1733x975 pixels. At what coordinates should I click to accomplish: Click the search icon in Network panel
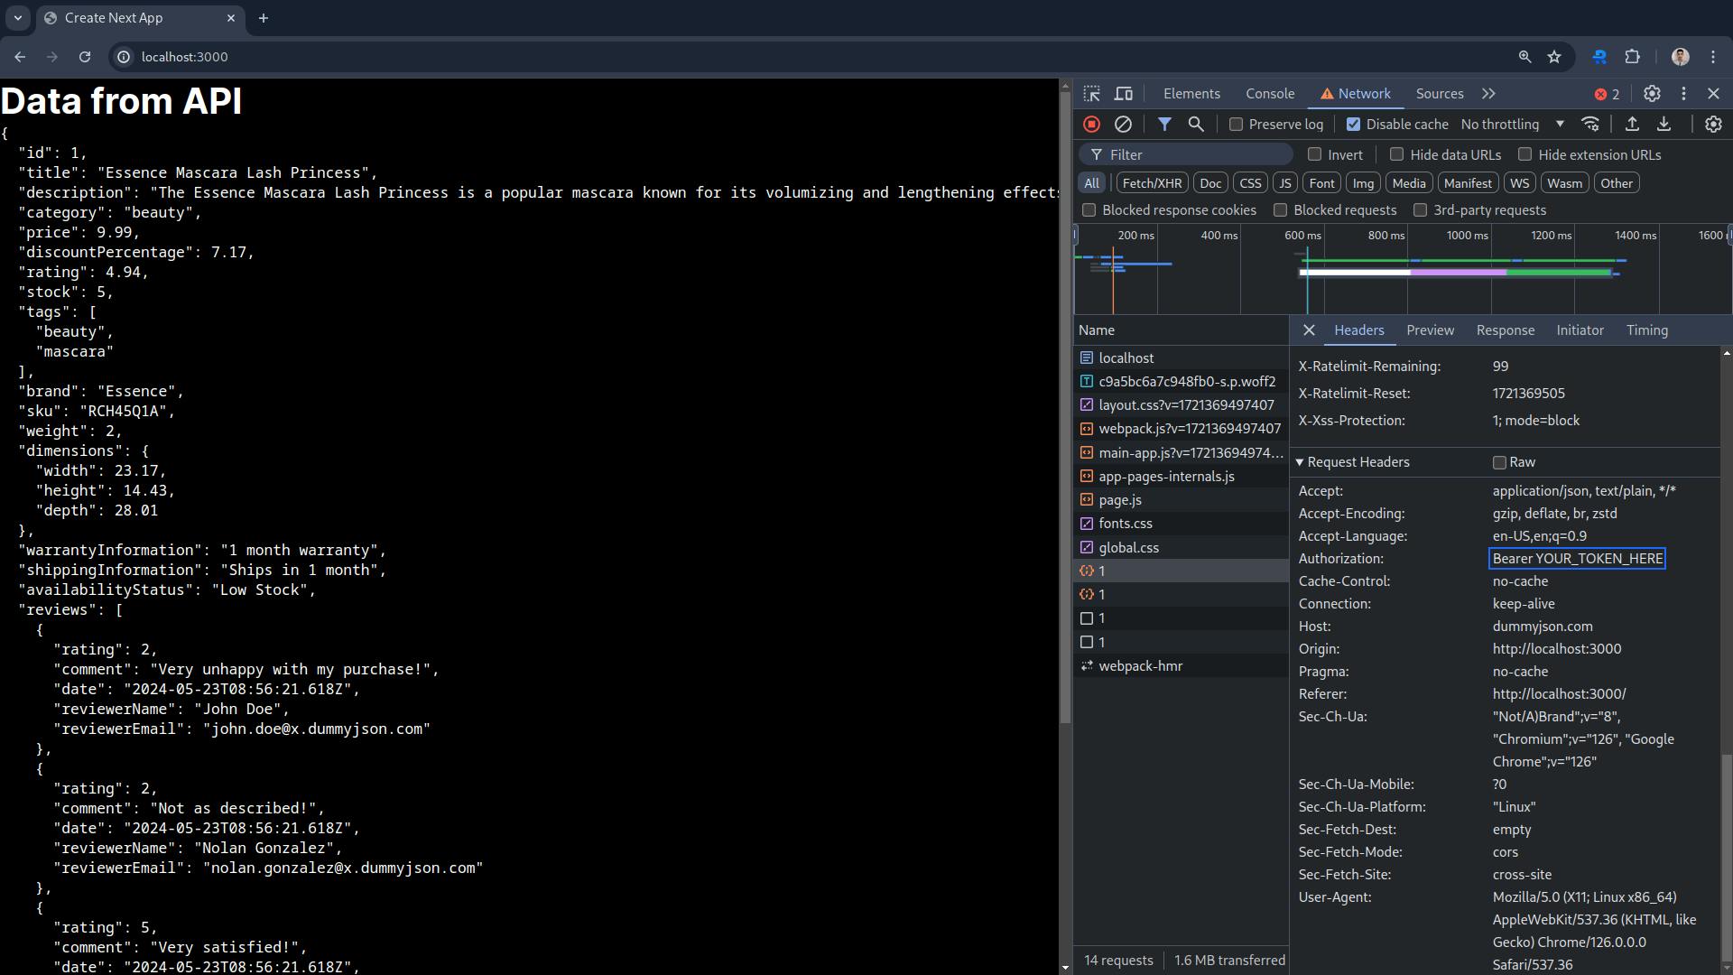[1196, 124]
